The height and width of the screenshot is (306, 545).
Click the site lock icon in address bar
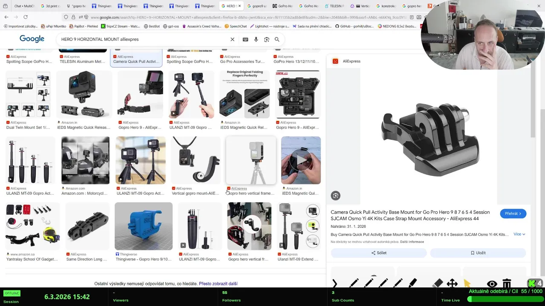73,17
